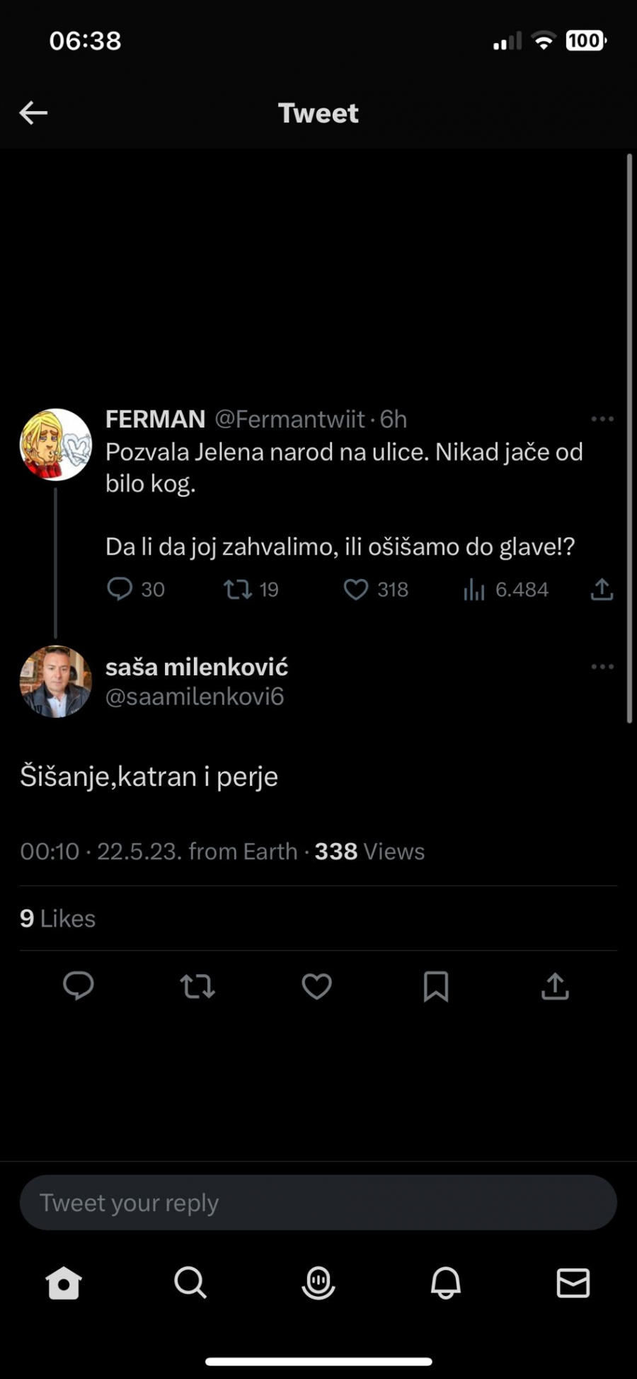Screen dimensions: 637x1379
Task: Go back using the arrow icon
Action: (x=33, y=113)
